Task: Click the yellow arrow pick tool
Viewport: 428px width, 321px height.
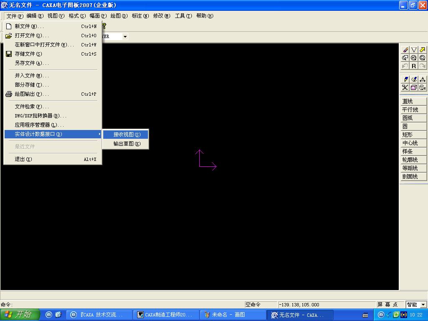Action: tap(423, 50)
